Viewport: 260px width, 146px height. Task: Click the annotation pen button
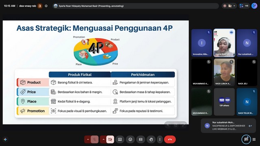[254, 6]
